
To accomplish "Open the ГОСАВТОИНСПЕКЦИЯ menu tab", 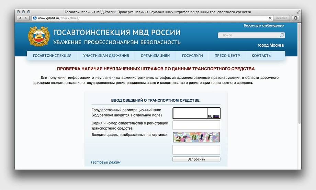I will point(52,56).
